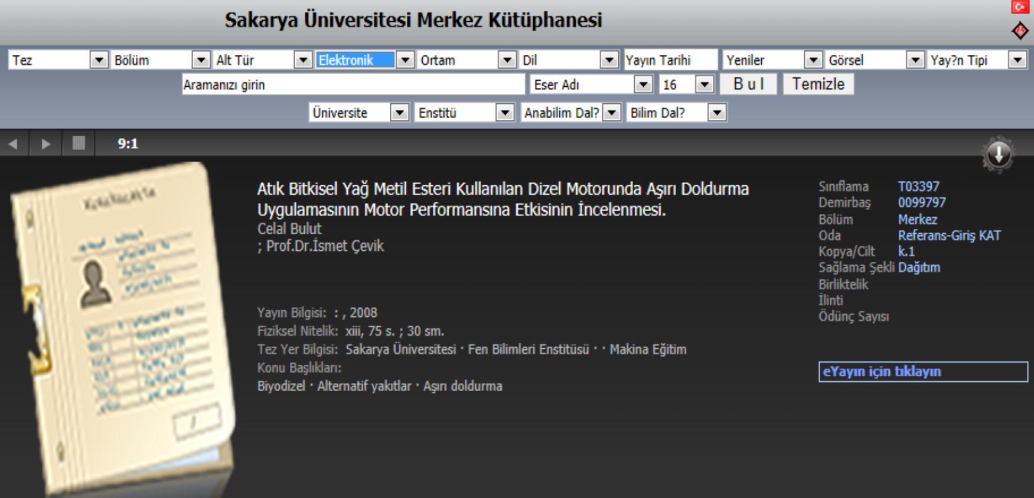This screenshot has height=498, width=1034.
Task: Click Demirbaş number 0099797
Action: point(922,202)
